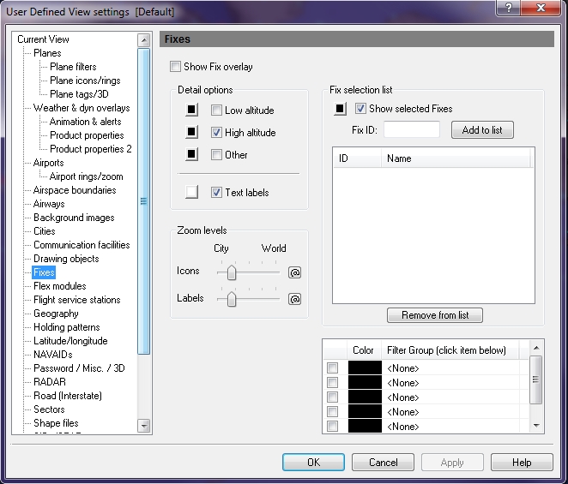Click the Text labels color icon button

tap(192, 193)
